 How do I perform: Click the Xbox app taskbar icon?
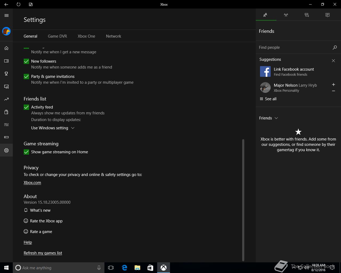click(164, 268)
